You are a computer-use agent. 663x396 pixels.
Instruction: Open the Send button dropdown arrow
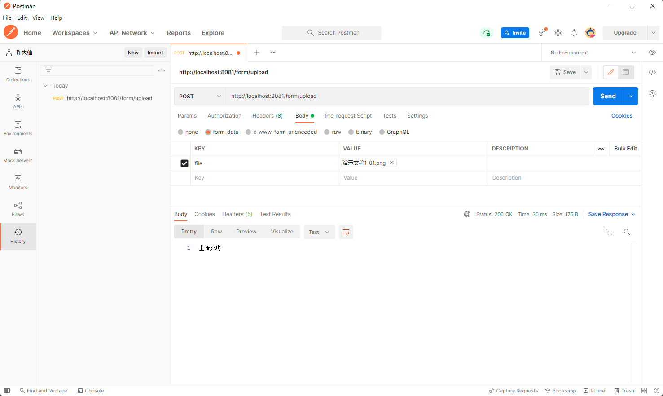click(x=631, y=96)
